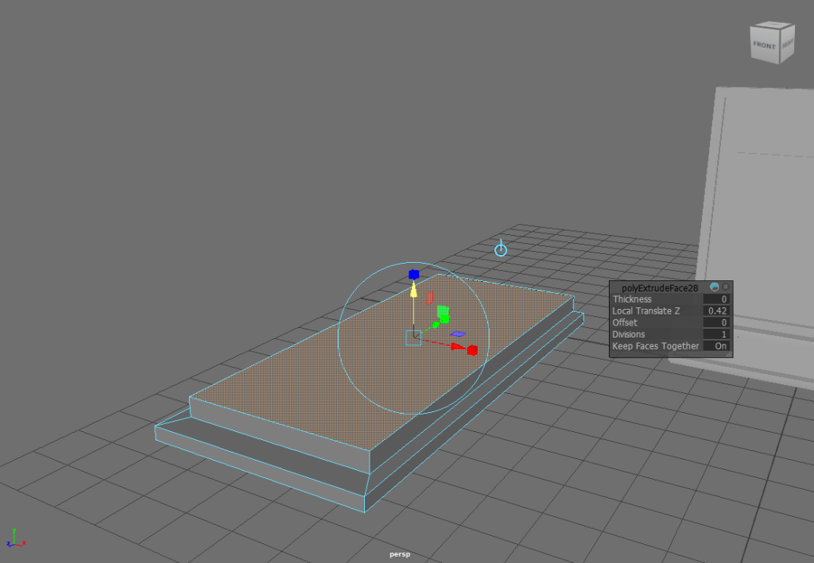Click the center square of the manipulator

[x=413, y=337]
